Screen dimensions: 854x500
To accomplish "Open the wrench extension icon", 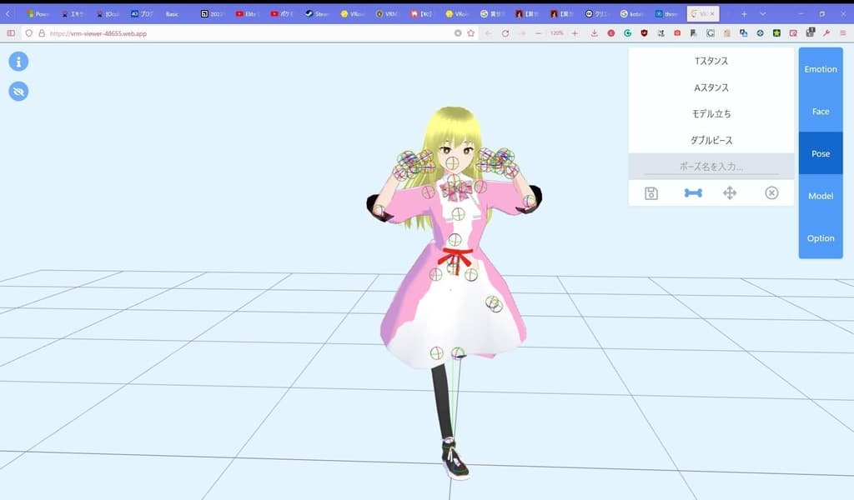I will pyautogui.click(x=826, y=33).
